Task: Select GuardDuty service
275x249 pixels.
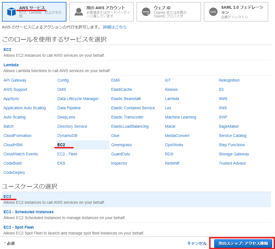Action: (121, 154)
